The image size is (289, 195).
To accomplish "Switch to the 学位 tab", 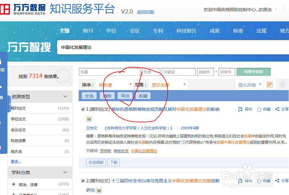I will point(111,31).
